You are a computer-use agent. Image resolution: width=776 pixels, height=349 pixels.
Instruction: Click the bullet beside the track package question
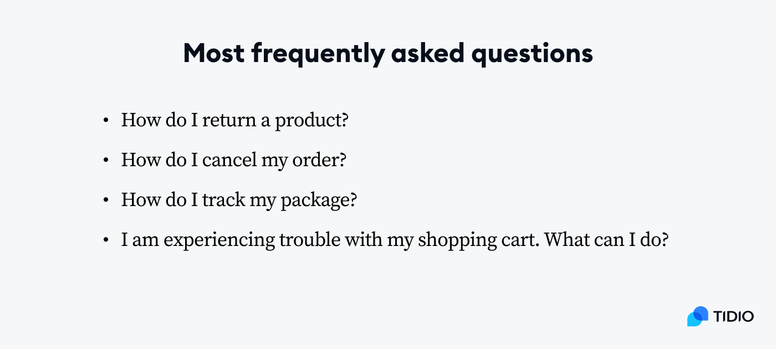(x=105, y=200)
